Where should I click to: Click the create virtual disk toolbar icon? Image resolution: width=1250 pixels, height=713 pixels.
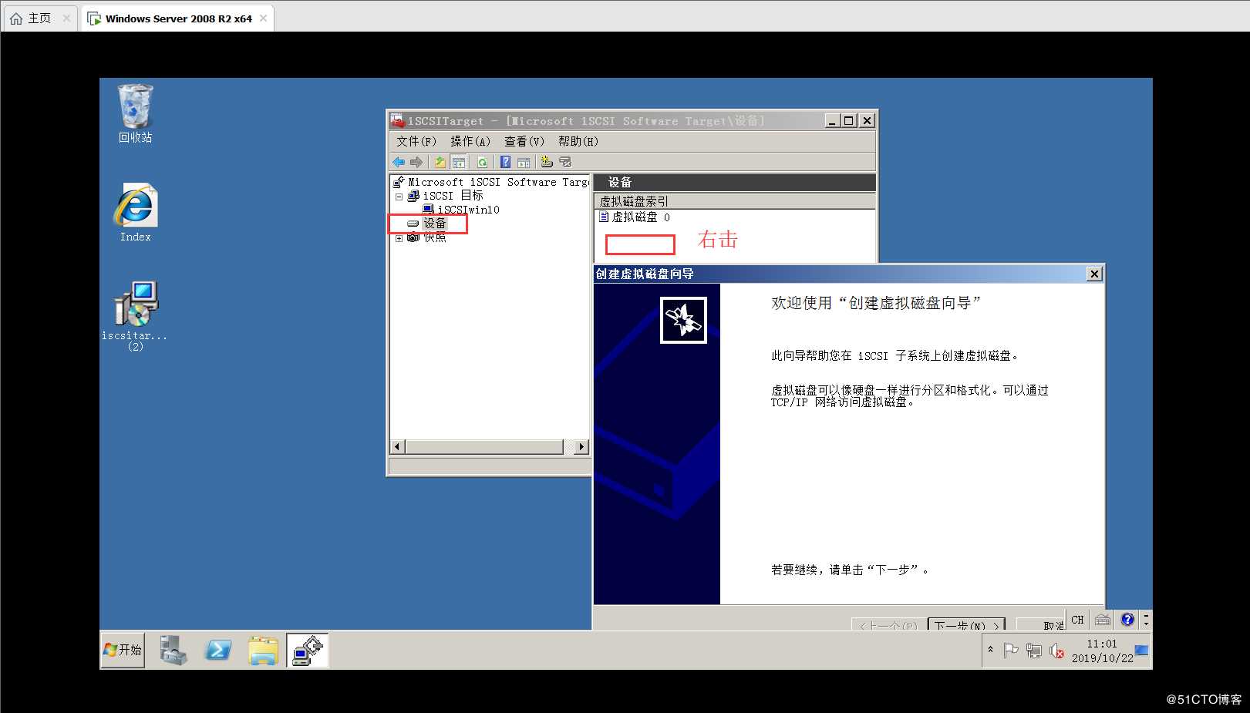pyautogui.click(x=547, y=162)
